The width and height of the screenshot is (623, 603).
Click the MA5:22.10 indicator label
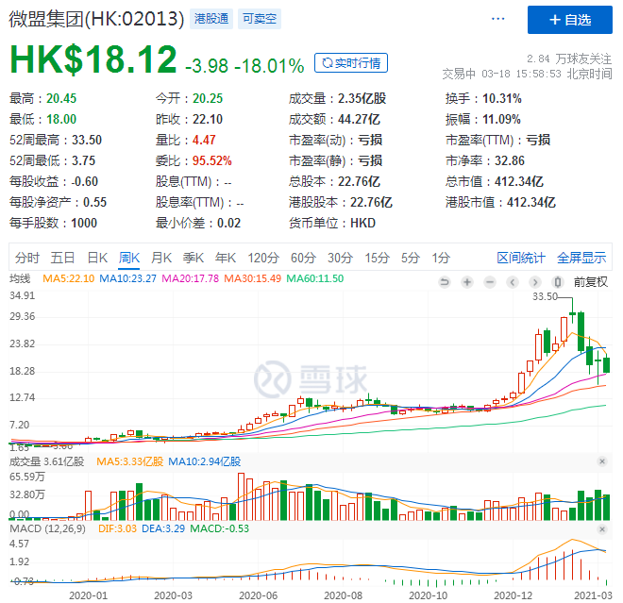click(68, 278)
